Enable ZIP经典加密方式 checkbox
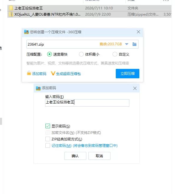Screen dimensions: 175x194 pyautogui.click(x=48, y=139)
